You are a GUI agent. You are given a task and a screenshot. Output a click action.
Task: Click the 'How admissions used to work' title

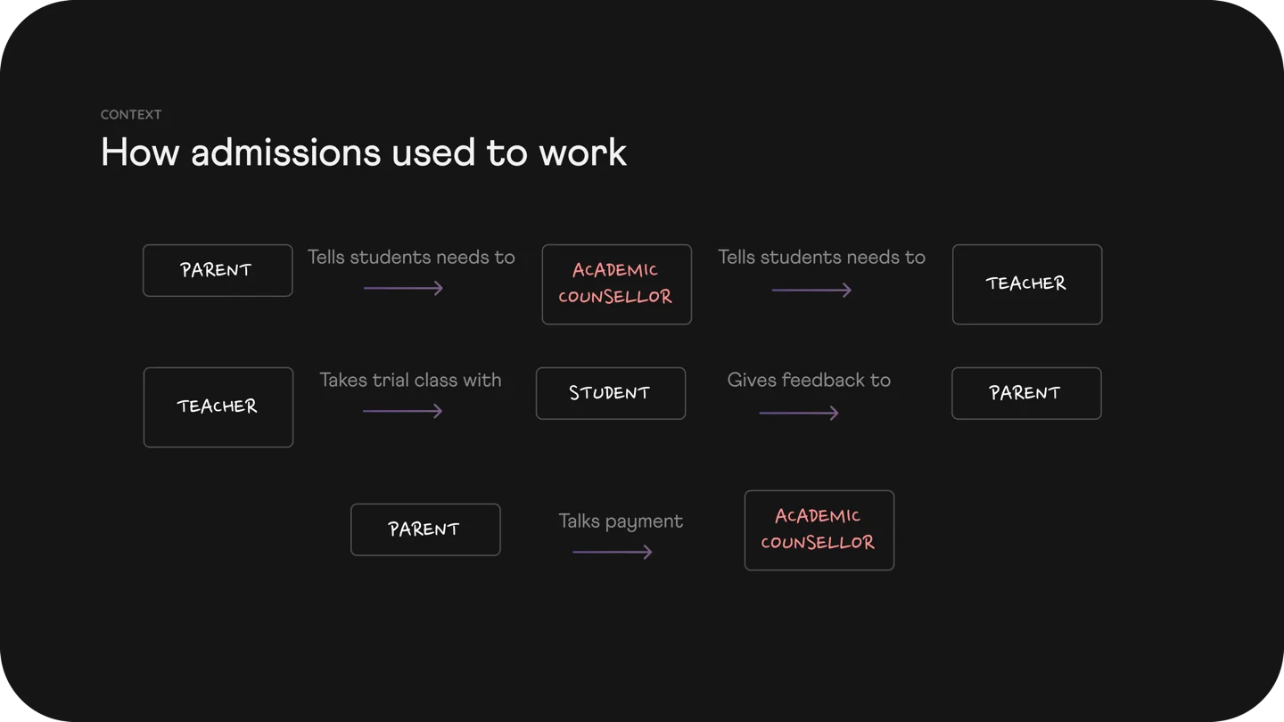(x=364, y=152)
